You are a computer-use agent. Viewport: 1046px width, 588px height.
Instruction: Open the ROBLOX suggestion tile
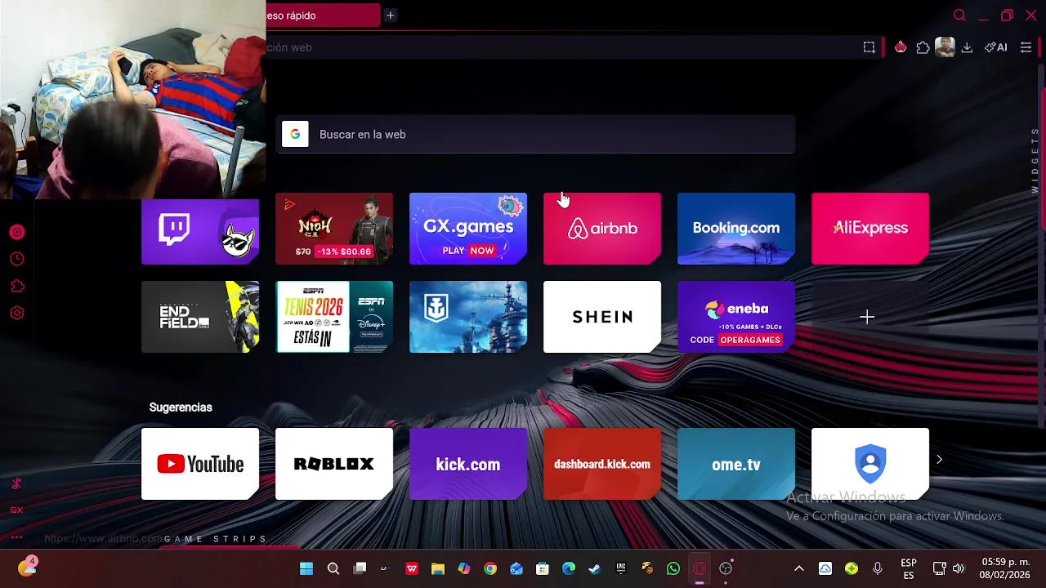click(334, 464)
